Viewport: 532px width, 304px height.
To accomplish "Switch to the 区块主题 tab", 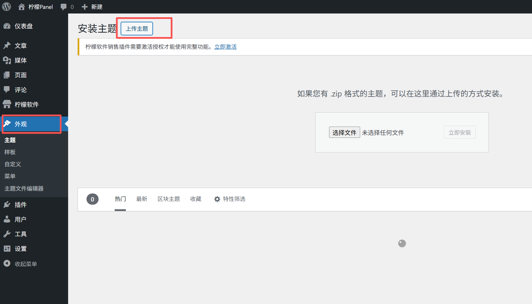I will (169, 199).
